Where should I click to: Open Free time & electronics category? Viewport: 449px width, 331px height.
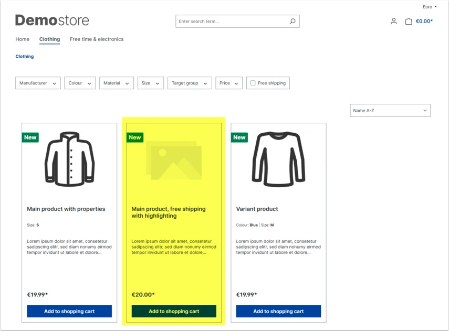97,39
